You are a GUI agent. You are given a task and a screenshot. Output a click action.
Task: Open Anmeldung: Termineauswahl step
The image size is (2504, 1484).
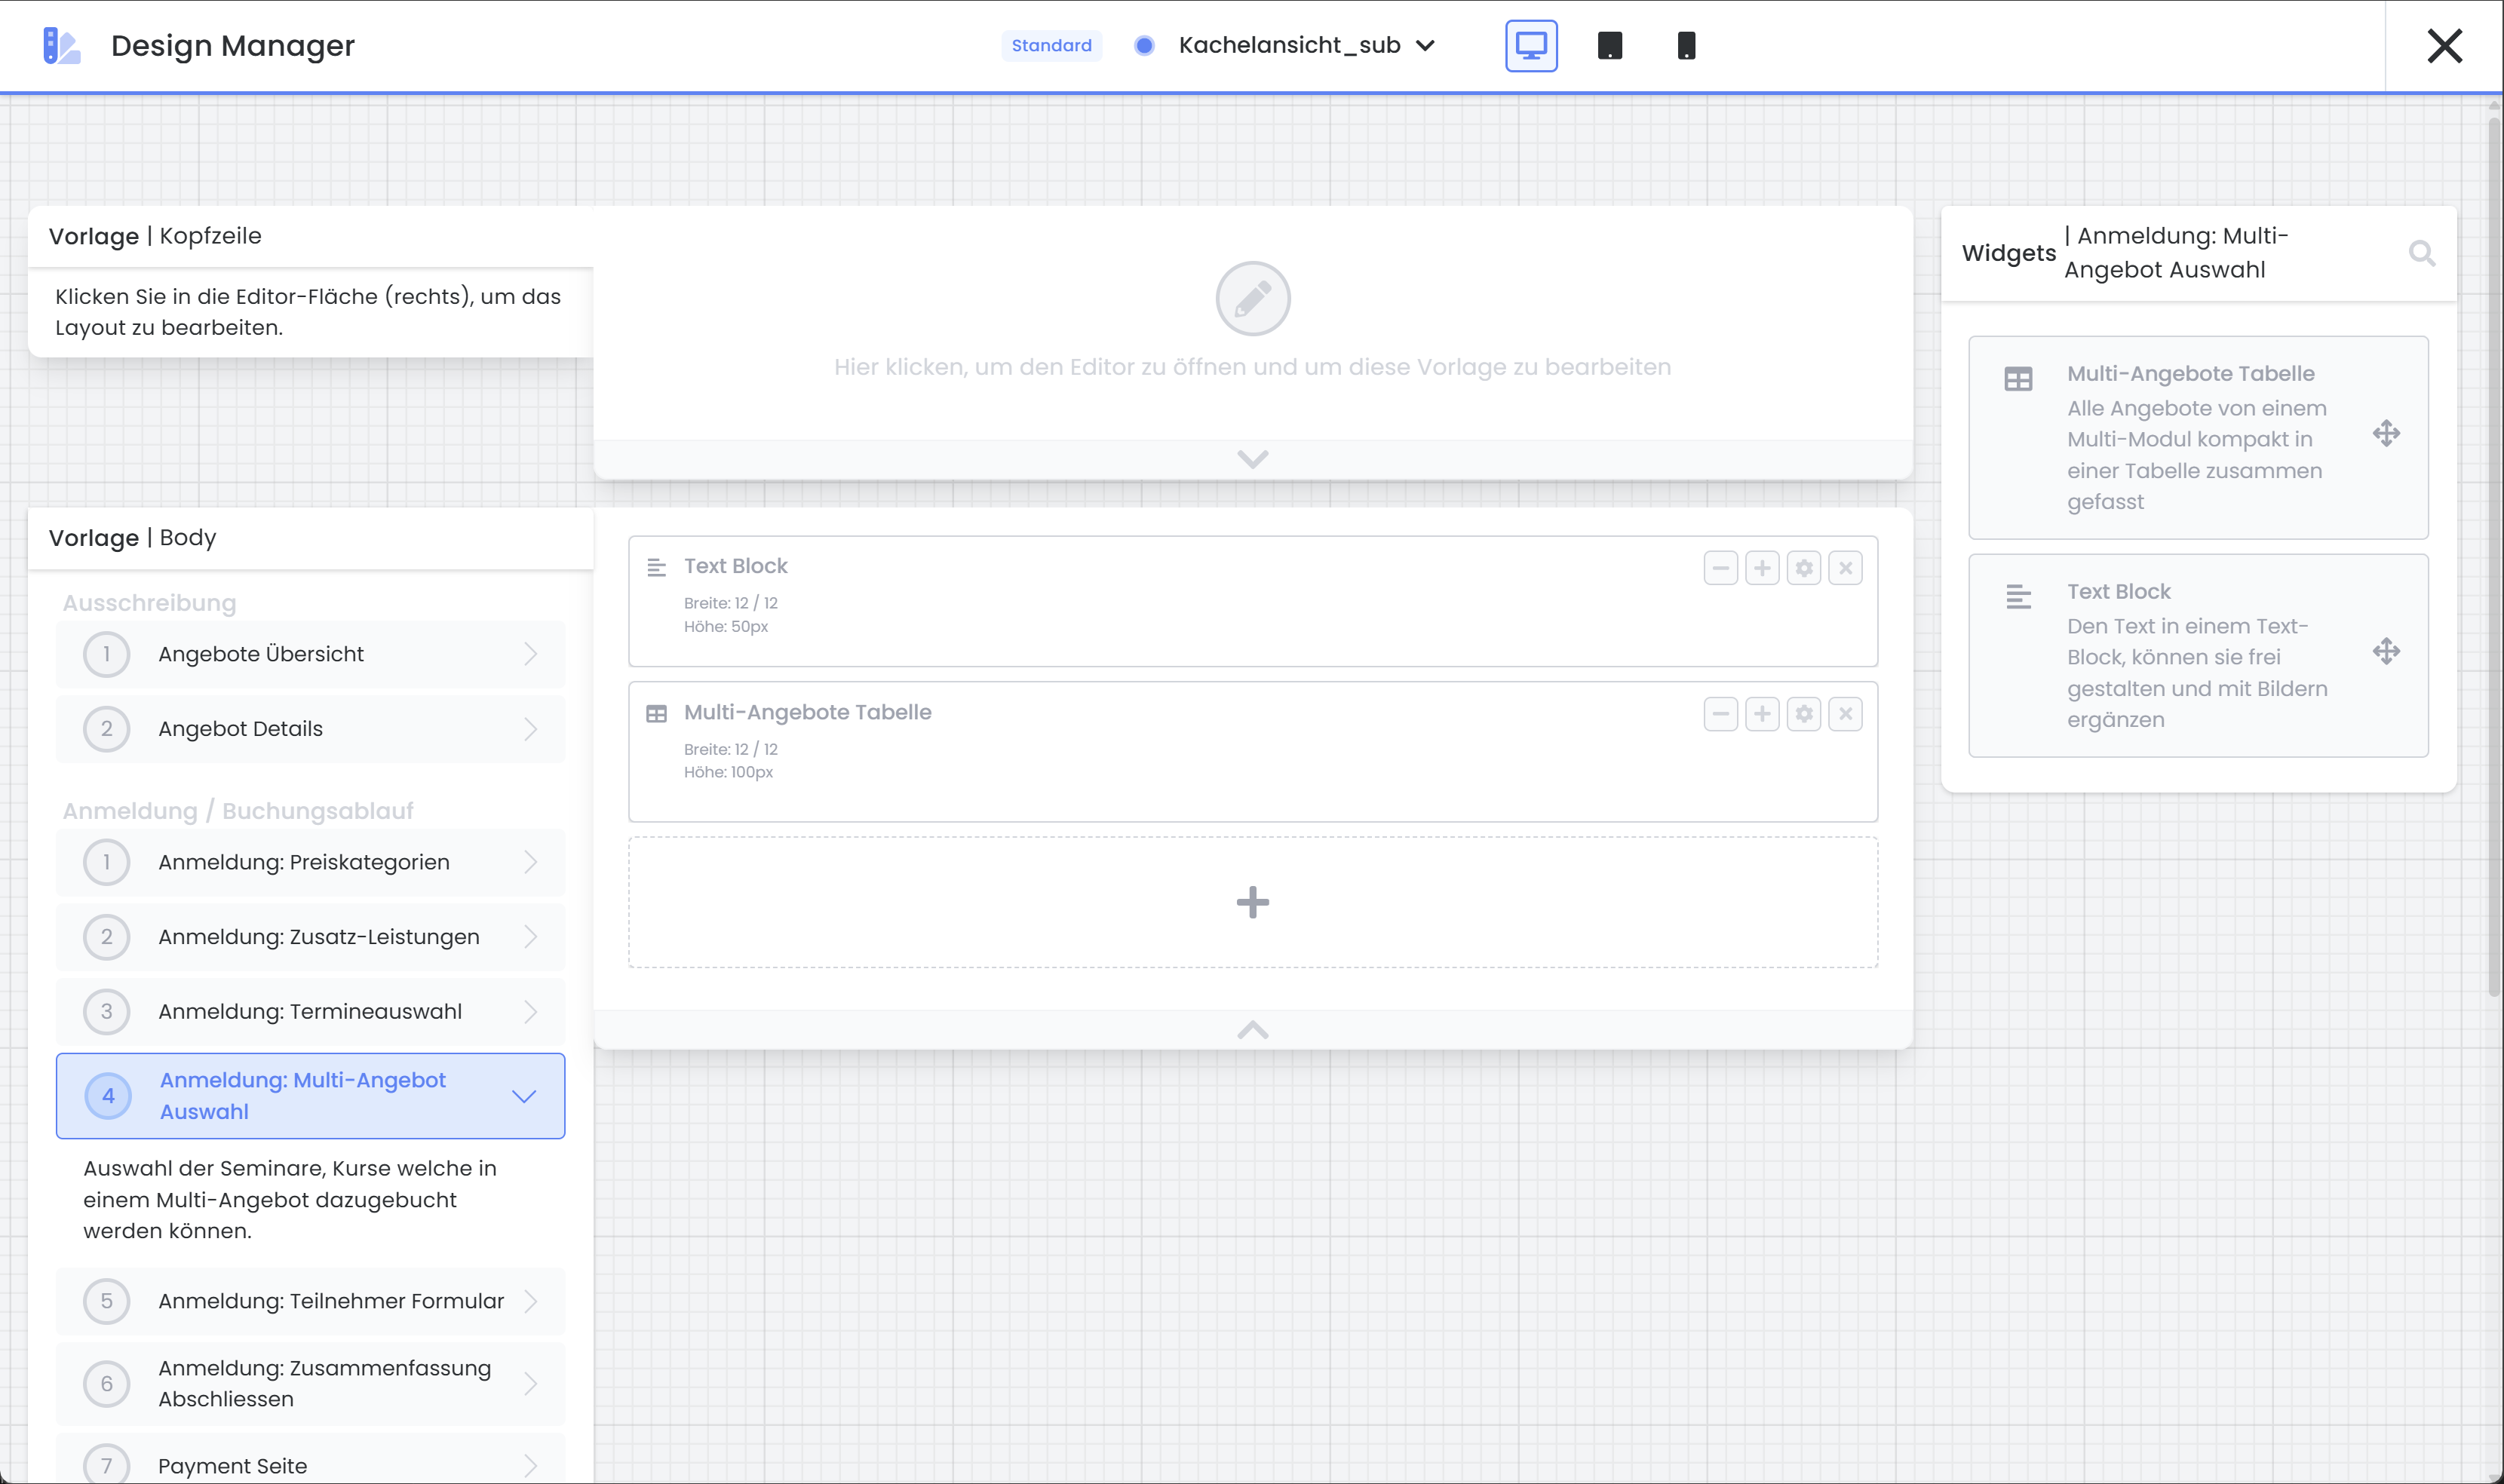click(x=310, y=1011)
